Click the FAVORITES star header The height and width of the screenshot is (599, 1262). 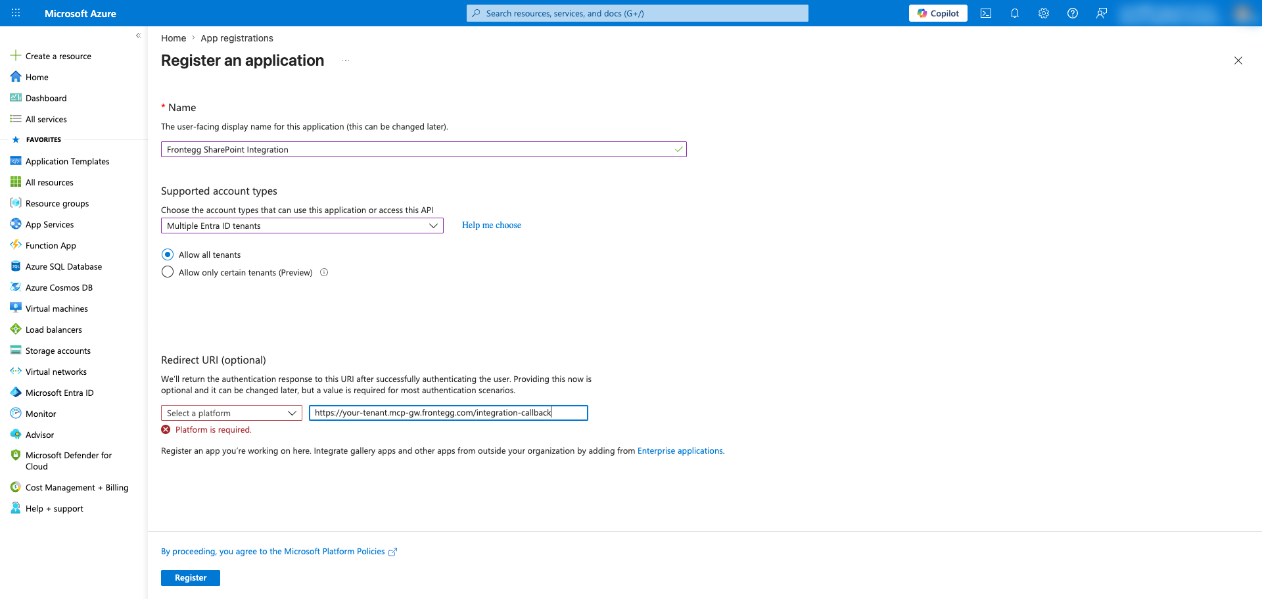tap(37, 139)
